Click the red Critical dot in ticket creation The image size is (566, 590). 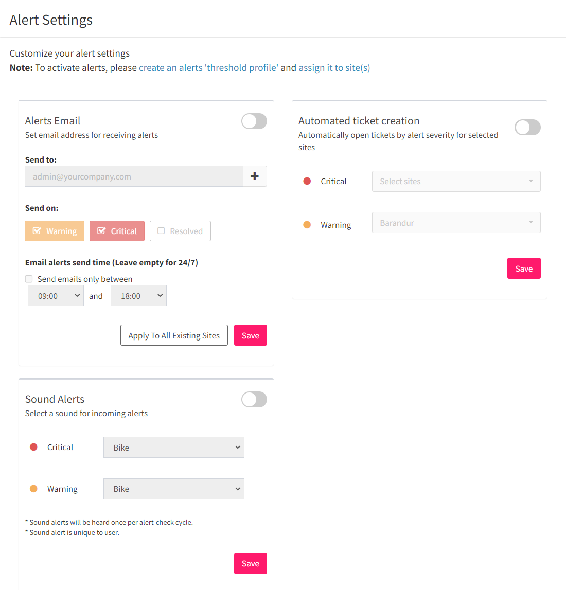[x=307, y=182]
